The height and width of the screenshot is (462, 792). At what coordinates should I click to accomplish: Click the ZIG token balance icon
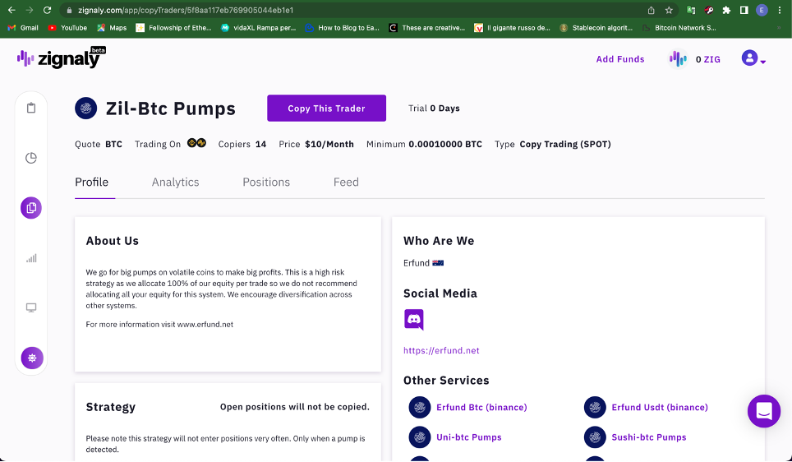tap(678, 58)
